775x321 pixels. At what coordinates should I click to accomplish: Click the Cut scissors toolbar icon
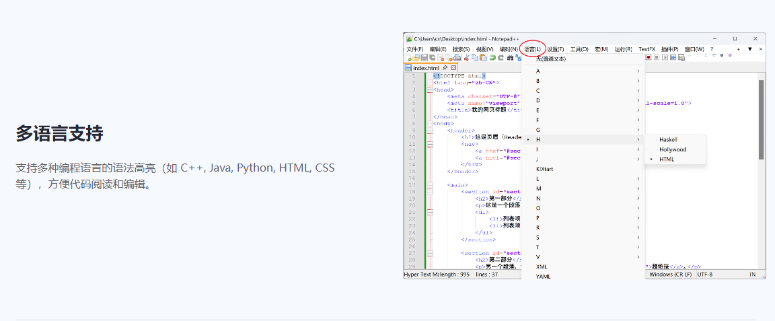pos(467,58)
